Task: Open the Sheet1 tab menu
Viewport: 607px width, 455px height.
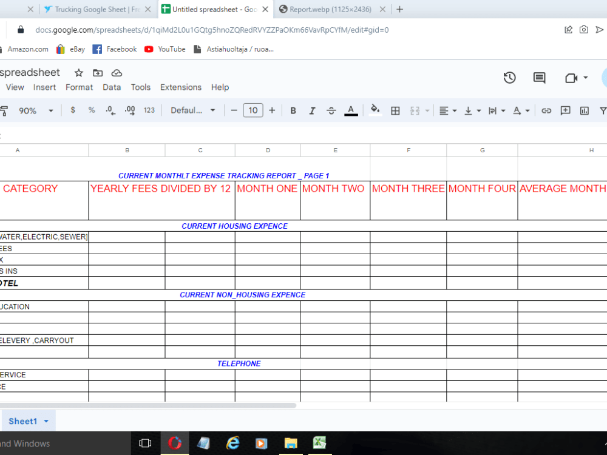Action: (x=46, y=421)
